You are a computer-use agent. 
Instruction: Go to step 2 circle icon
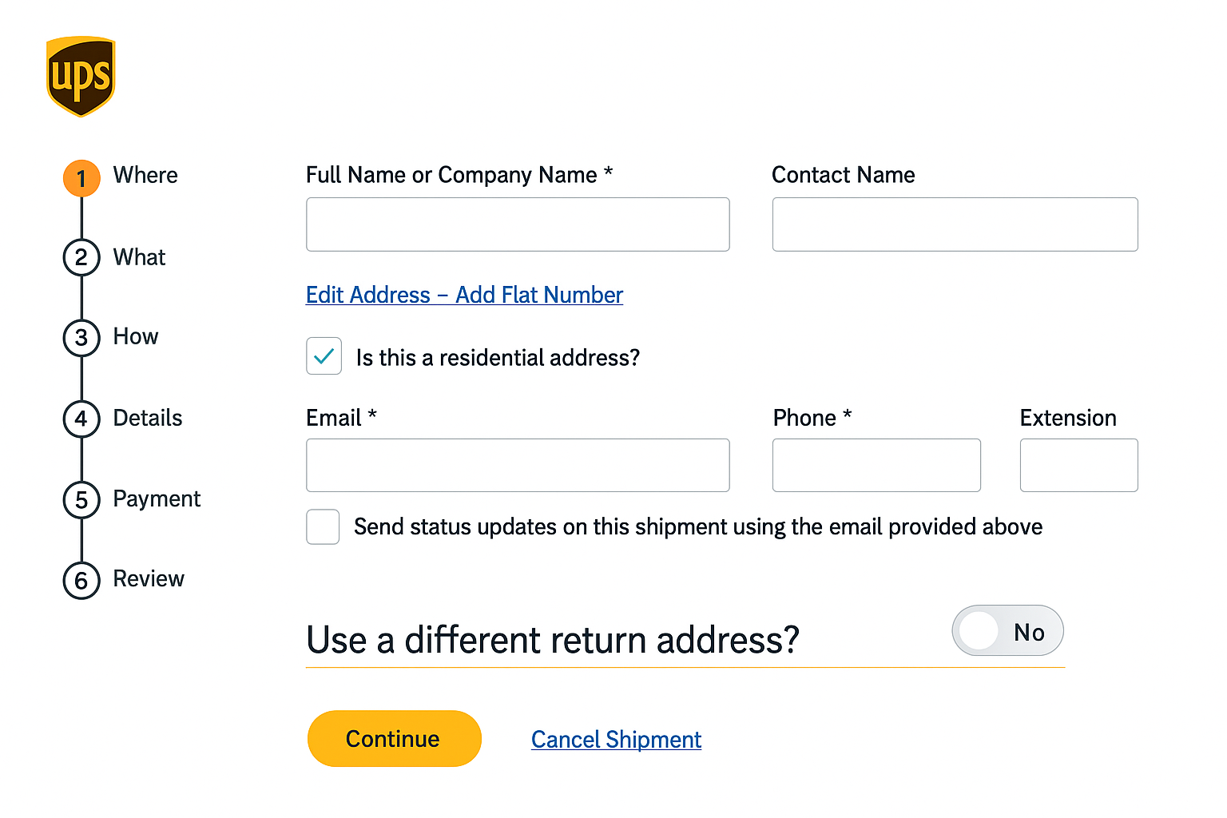pyautogui.click(x=81, y=257)
